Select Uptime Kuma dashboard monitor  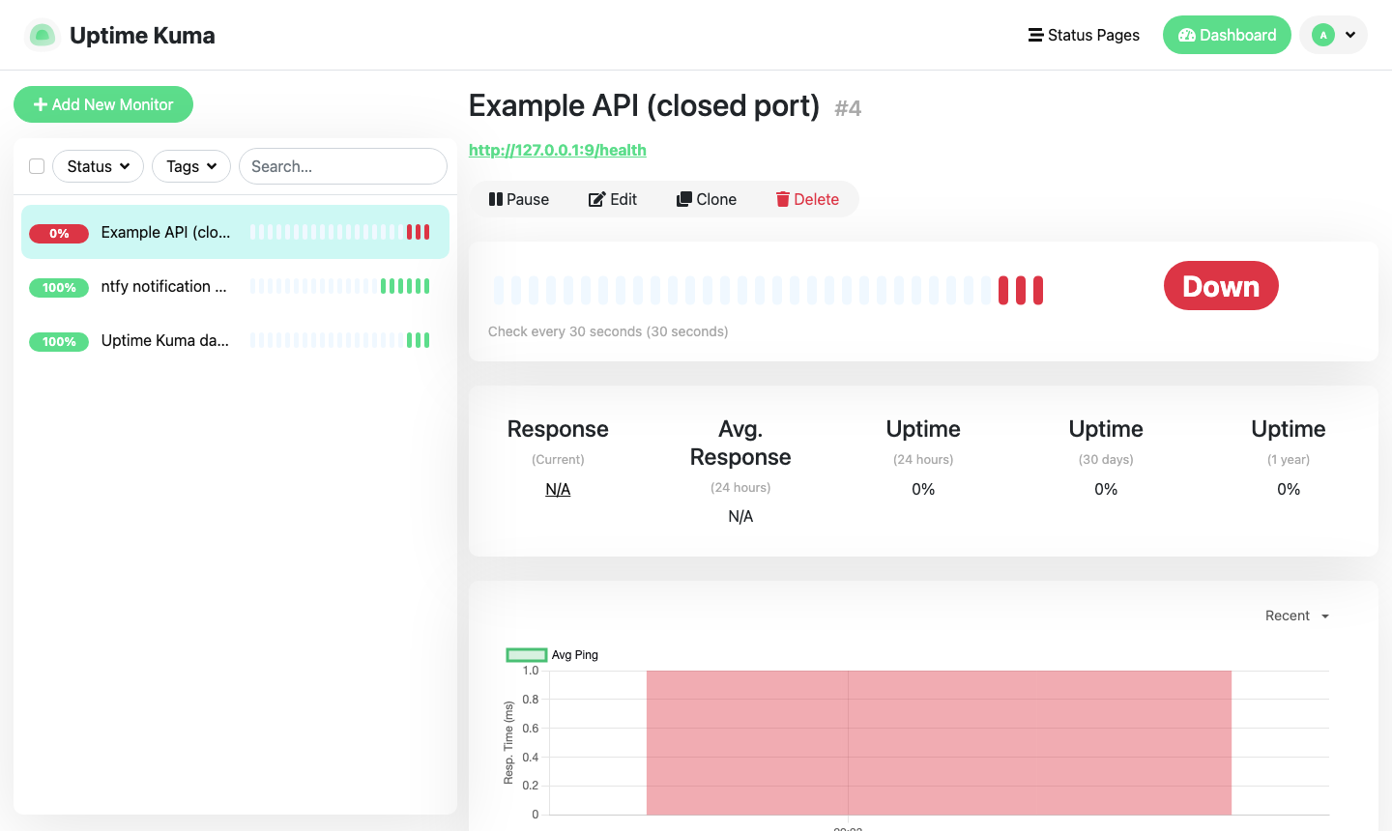[235, 340]
